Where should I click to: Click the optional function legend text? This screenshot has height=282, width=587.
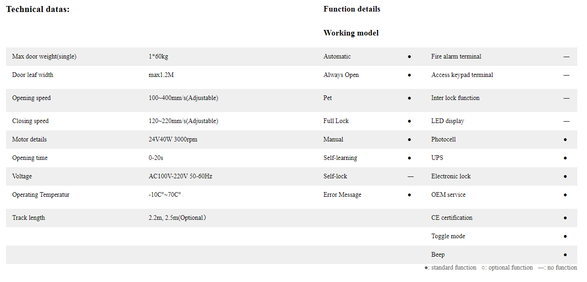point(507,268)
